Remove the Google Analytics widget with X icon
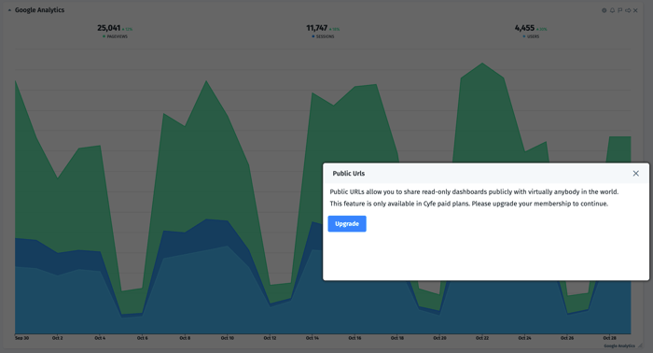Viewport: 653px width, 353px height. tap(635, 10)
